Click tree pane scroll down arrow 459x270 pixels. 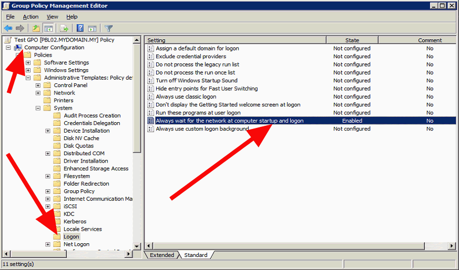click(x=137, y=246)
